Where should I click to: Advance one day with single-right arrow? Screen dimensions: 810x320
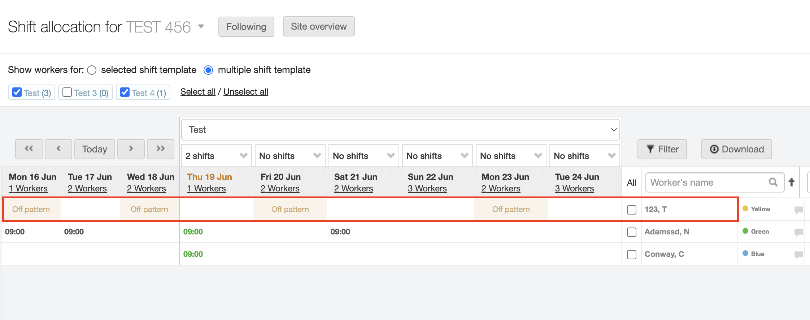tap(131, 149)
